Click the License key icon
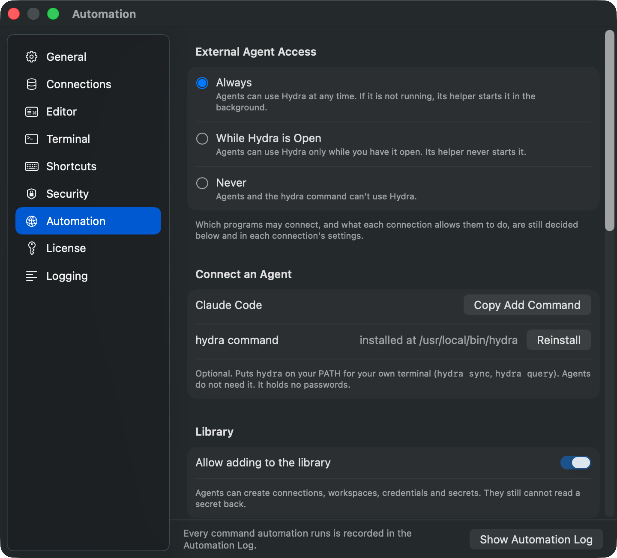 tap(32, 248)
